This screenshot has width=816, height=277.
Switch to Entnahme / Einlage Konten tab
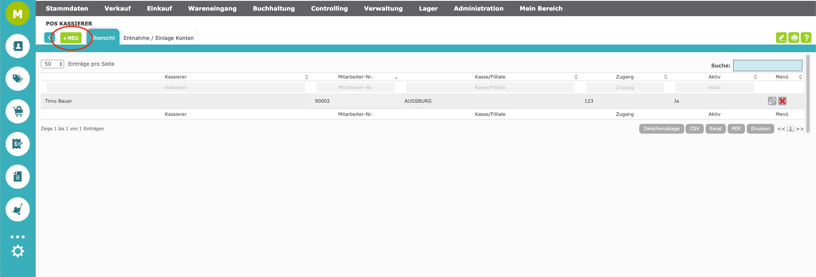click(159, 38)
